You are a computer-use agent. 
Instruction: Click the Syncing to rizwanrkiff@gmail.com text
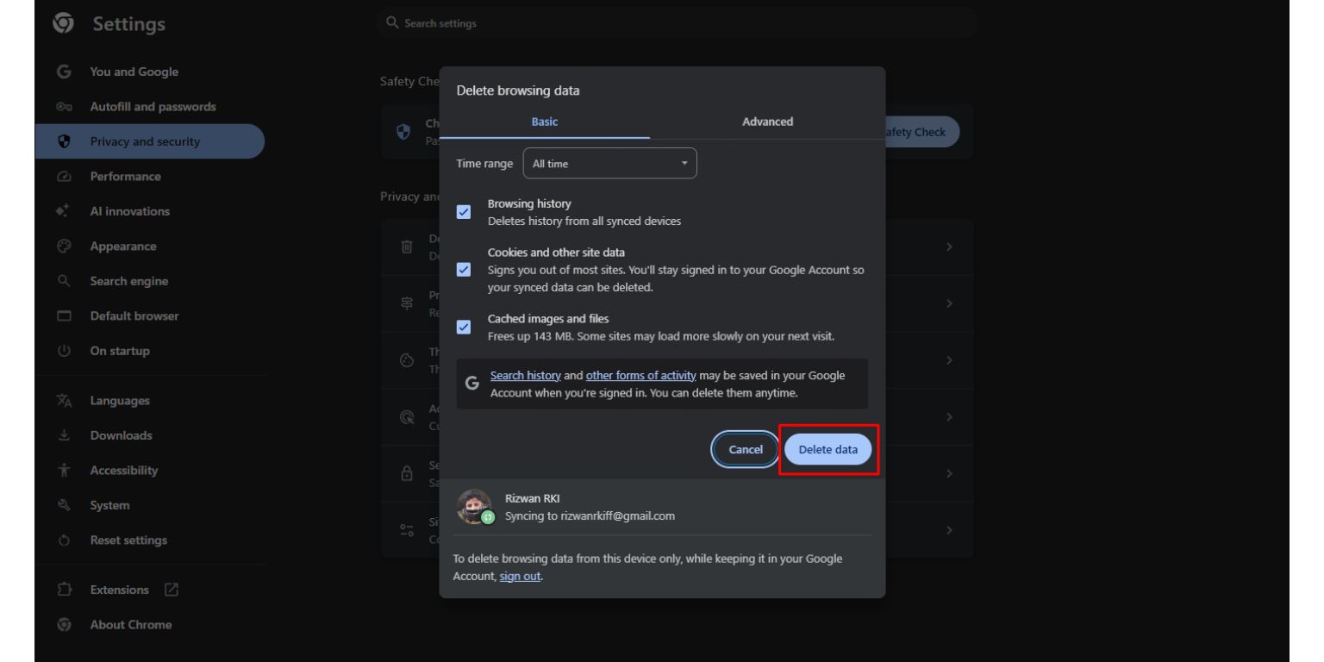[590, 516]
